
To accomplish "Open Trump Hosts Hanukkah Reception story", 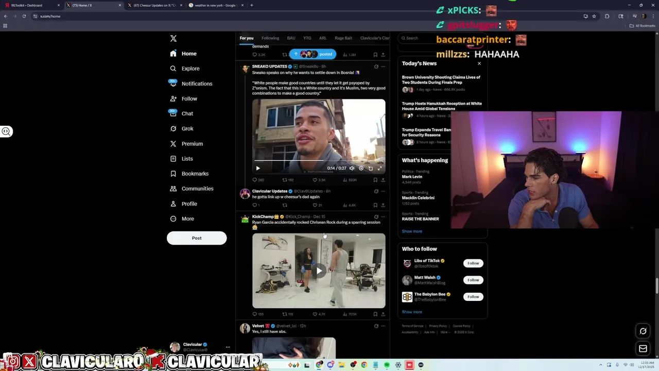I will (x=442, y=106).
